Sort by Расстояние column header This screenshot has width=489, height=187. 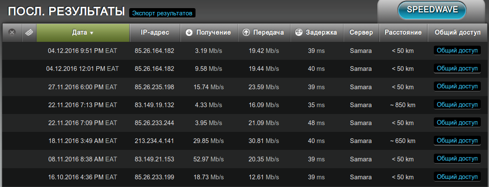tap(403, 32)
